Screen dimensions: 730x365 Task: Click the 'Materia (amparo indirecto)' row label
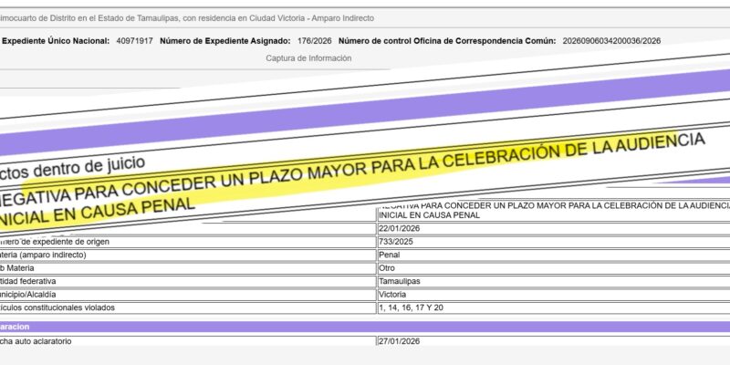click(x=55, y=255)
